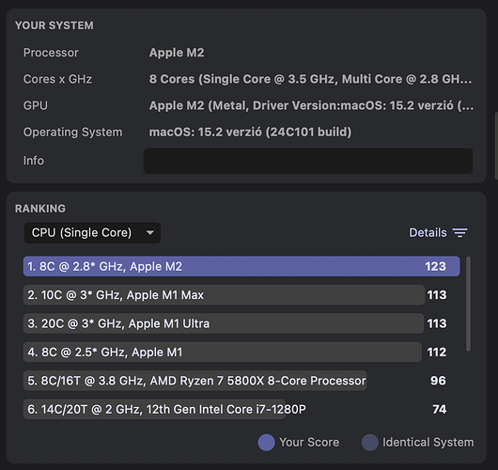Open the Details link in Ranking
This screenshot has width=498, height=470.
coord(428,232)
